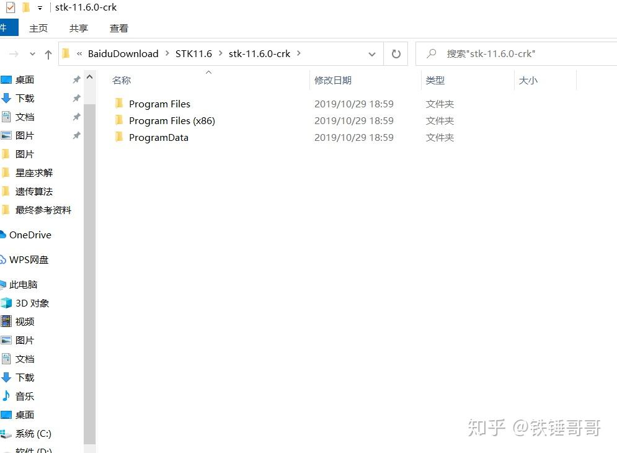
Task: Expand the address bar dropdown arrow
Action: pos(372,54)
